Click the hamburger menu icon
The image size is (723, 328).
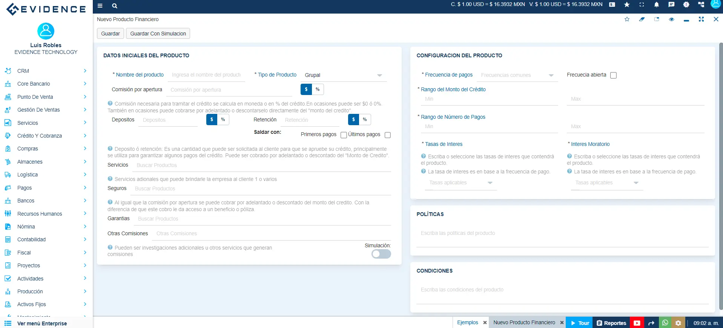[100, 6]
